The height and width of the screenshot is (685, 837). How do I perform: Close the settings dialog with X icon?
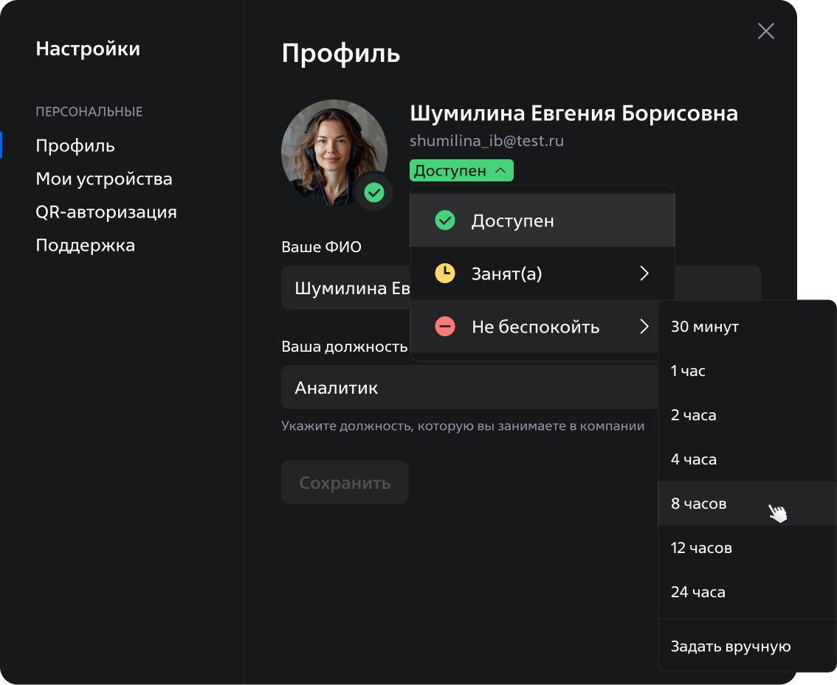point(765,31)
